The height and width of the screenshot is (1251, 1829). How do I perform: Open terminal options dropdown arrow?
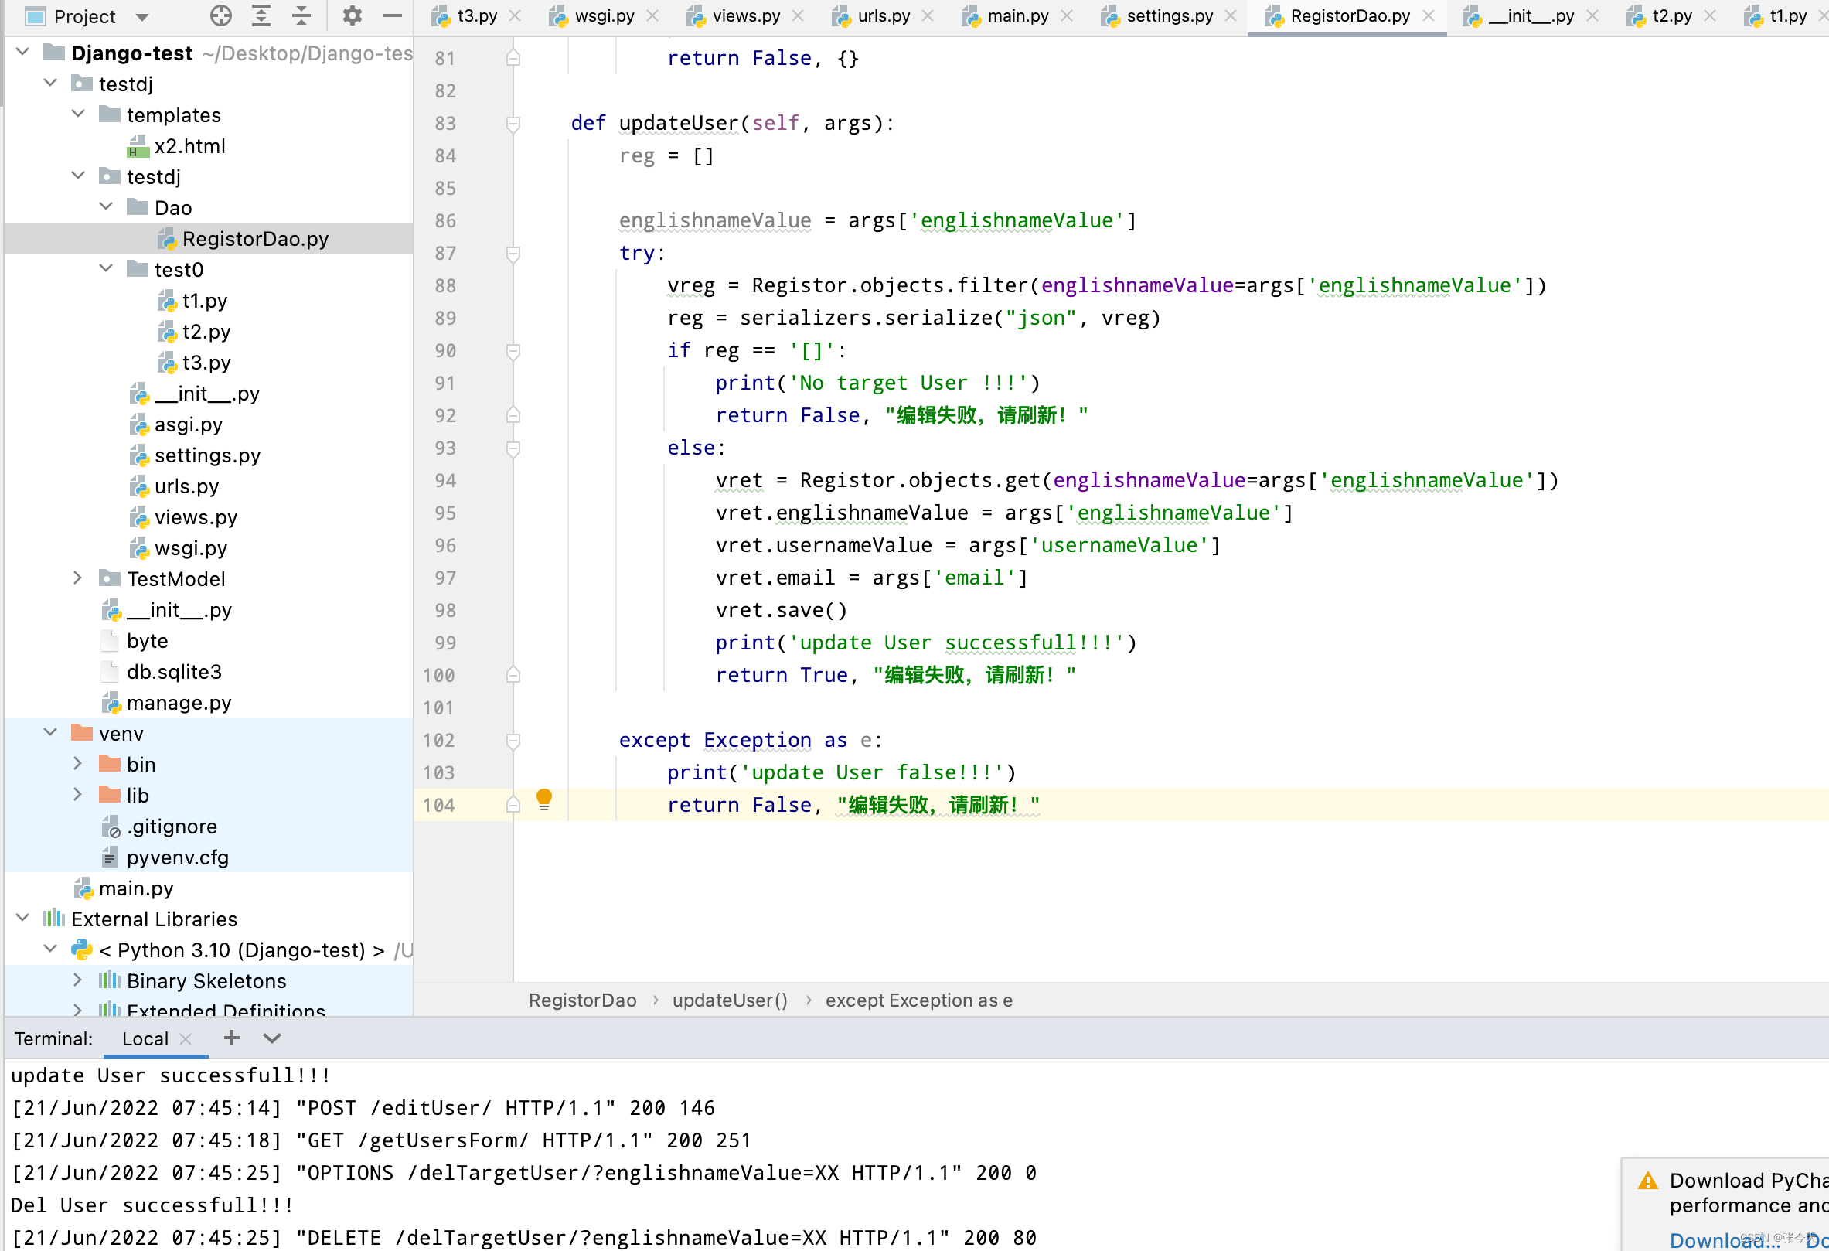(x=272, y=1038)
